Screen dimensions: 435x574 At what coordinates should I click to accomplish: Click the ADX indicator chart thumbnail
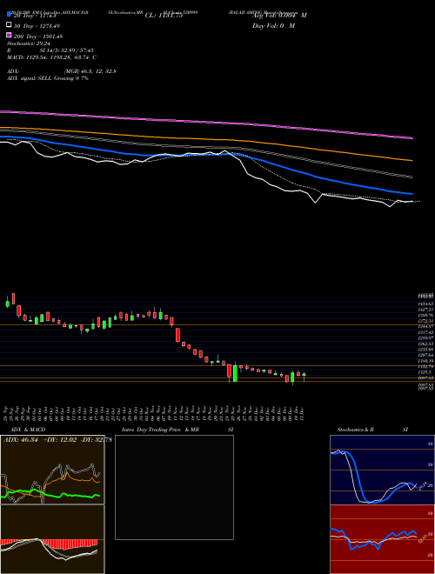coord(52,470)
